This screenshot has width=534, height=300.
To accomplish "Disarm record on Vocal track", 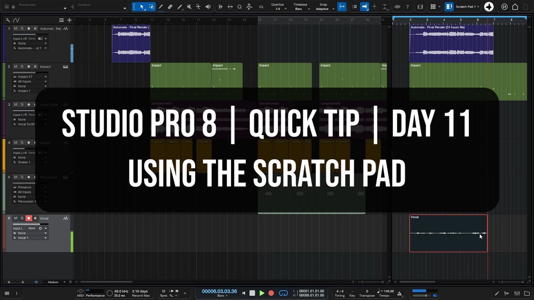I will 29,218.
